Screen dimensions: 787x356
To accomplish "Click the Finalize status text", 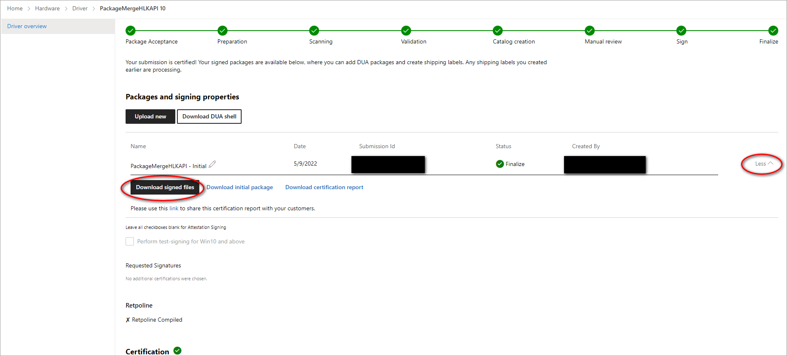I will pyautogui.click(x=515, y=164).
